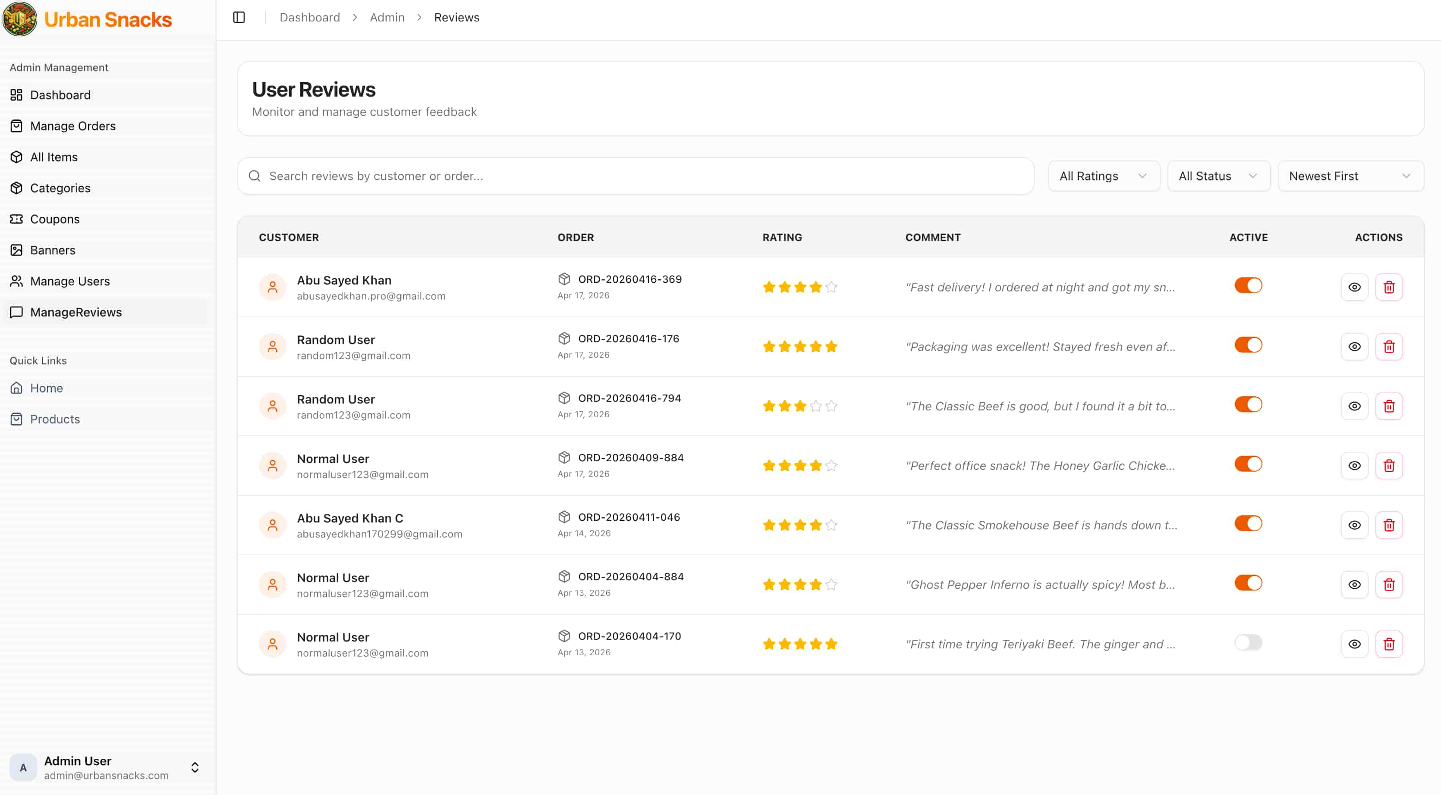Screen dimensions: 1441x795
Task: View review details for ORD-20260409-884
Action: 1354,466
